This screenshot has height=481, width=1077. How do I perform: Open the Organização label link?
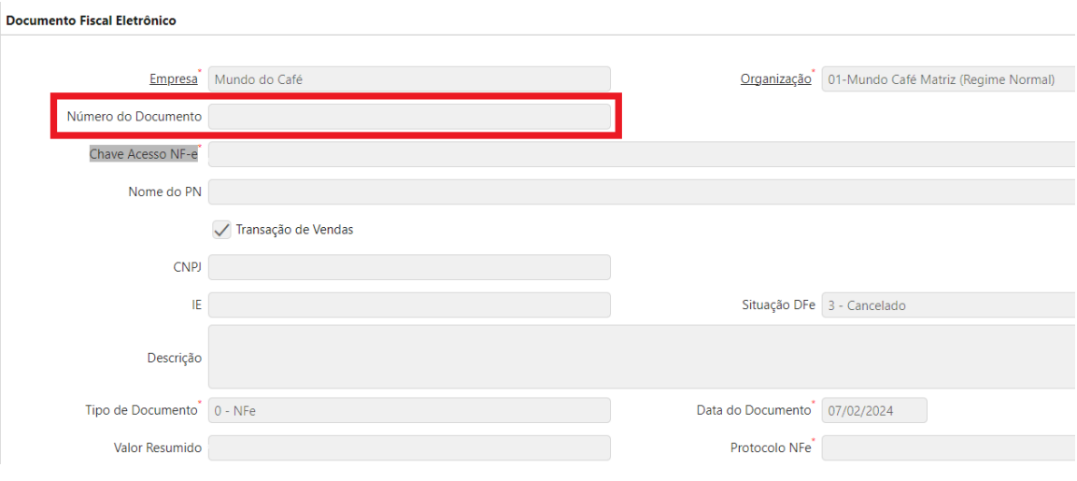pyautogui.click(x=775, y=79)
